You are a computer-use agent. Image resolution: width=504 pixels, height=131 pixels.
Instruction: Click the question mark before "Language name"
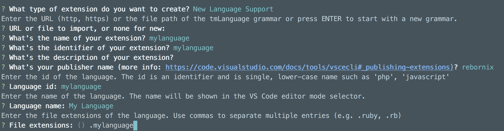(3, 106)
